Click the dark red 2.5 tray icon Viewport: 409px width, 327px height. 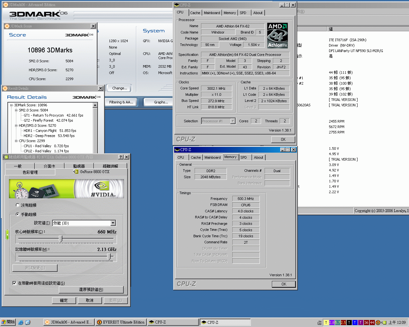click(343, 323)
